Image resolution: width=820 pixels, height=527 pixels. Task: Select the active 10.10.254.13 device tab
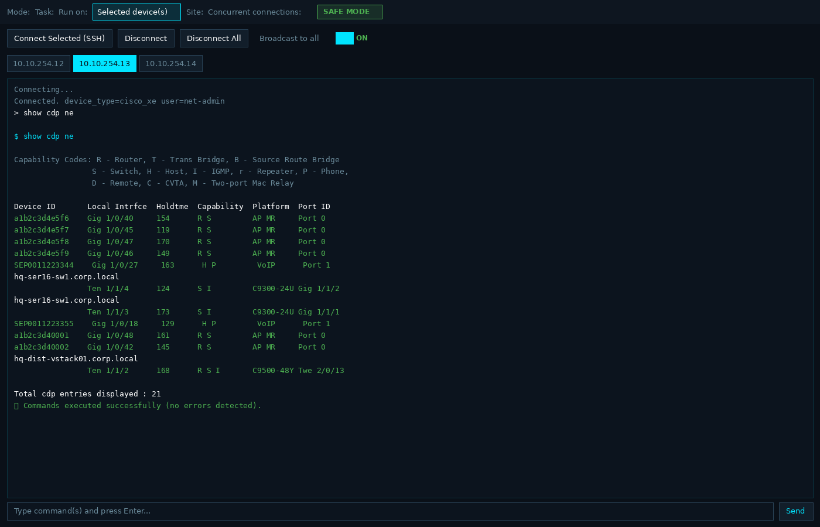[x=104, y=63]
